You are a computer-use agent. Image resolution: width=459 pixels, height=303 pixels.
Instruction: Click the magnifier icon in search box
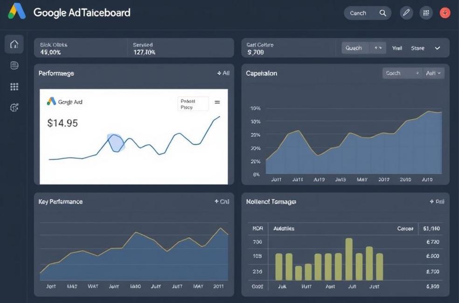pyautogui.click(x=382, y=13)
